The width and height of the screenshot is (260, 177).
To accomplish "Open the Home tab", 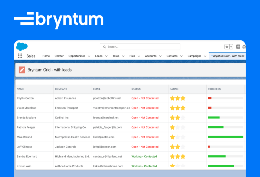I will click(46, 56).
